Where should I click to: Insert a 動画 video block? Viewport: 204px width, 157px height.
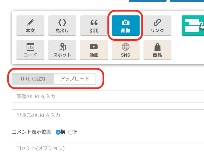click(94, 50)
